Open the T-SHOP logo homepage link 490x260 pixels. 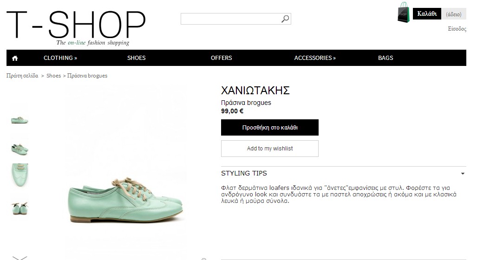(x=76, y=27)
